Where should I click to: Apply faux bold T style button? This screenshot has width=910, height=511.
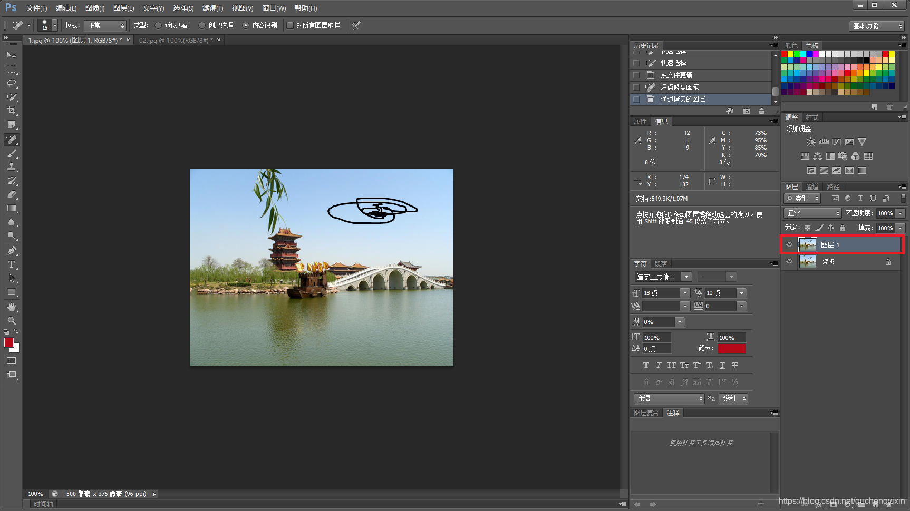pyautogui.click(x=646, y=366)
